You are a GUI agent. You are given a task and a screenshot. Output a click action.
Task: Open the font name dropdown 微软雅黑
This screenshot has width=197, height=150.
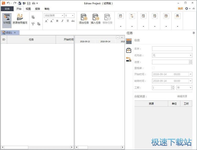(54, 15)
